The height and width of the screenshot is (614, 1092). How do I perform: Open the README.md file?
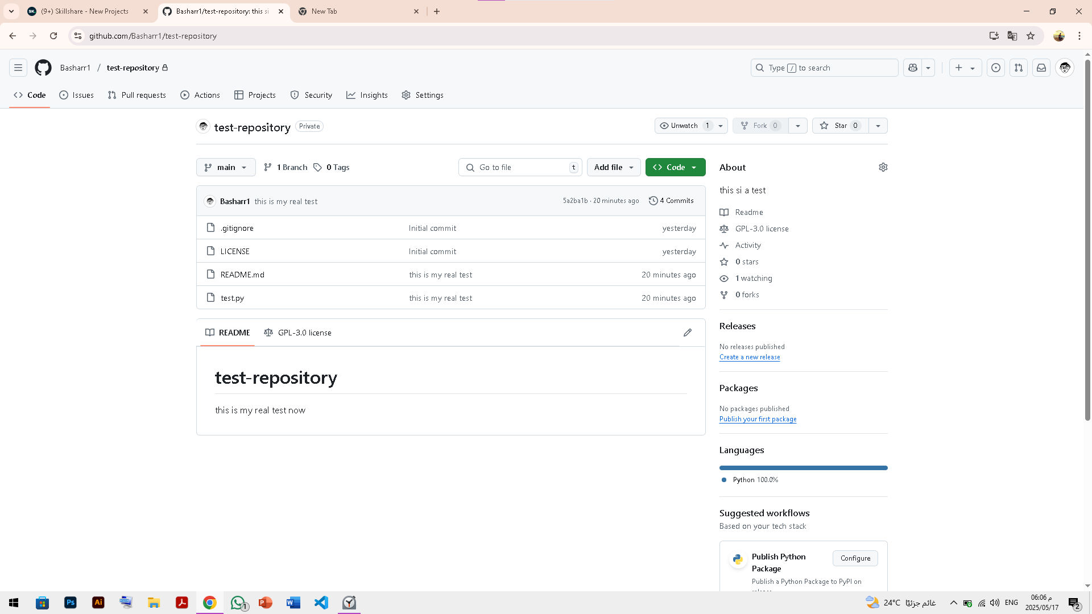[x=242, y=275]
